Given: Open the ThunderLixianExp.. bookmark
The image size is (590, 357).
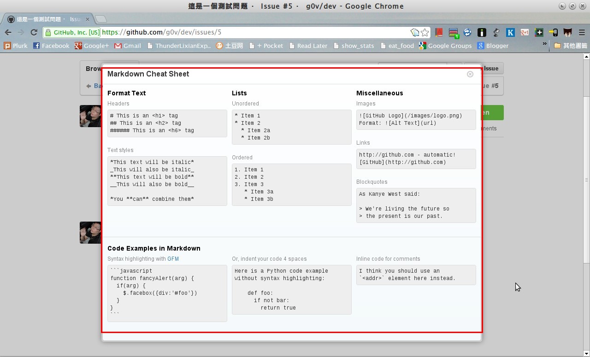Looking at the screenshot, I should pos(179,46).
